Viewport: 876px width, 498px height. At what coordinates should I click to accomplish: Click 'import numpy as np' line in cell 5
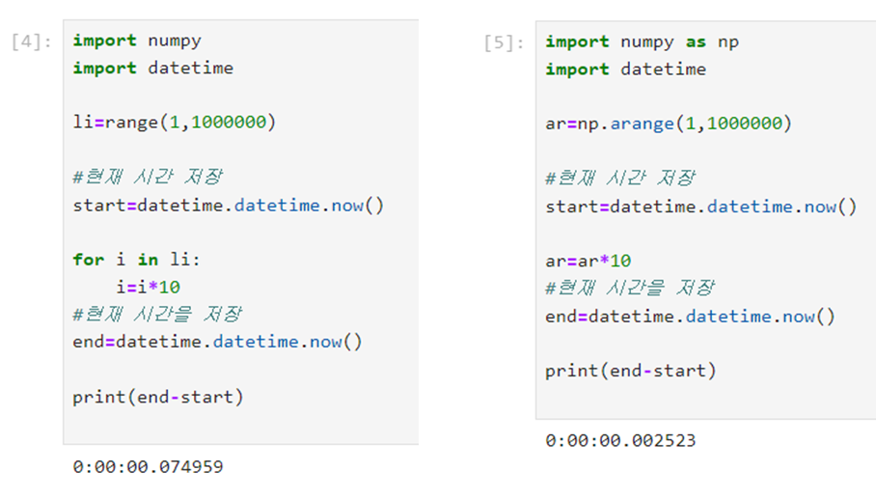[x=642, y=41]
